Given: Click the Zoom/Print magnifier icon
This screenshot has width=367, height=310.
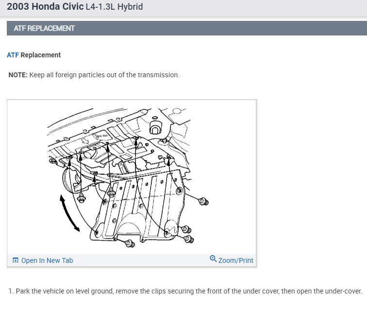Looking at the screenshot, I should (213, 258).
